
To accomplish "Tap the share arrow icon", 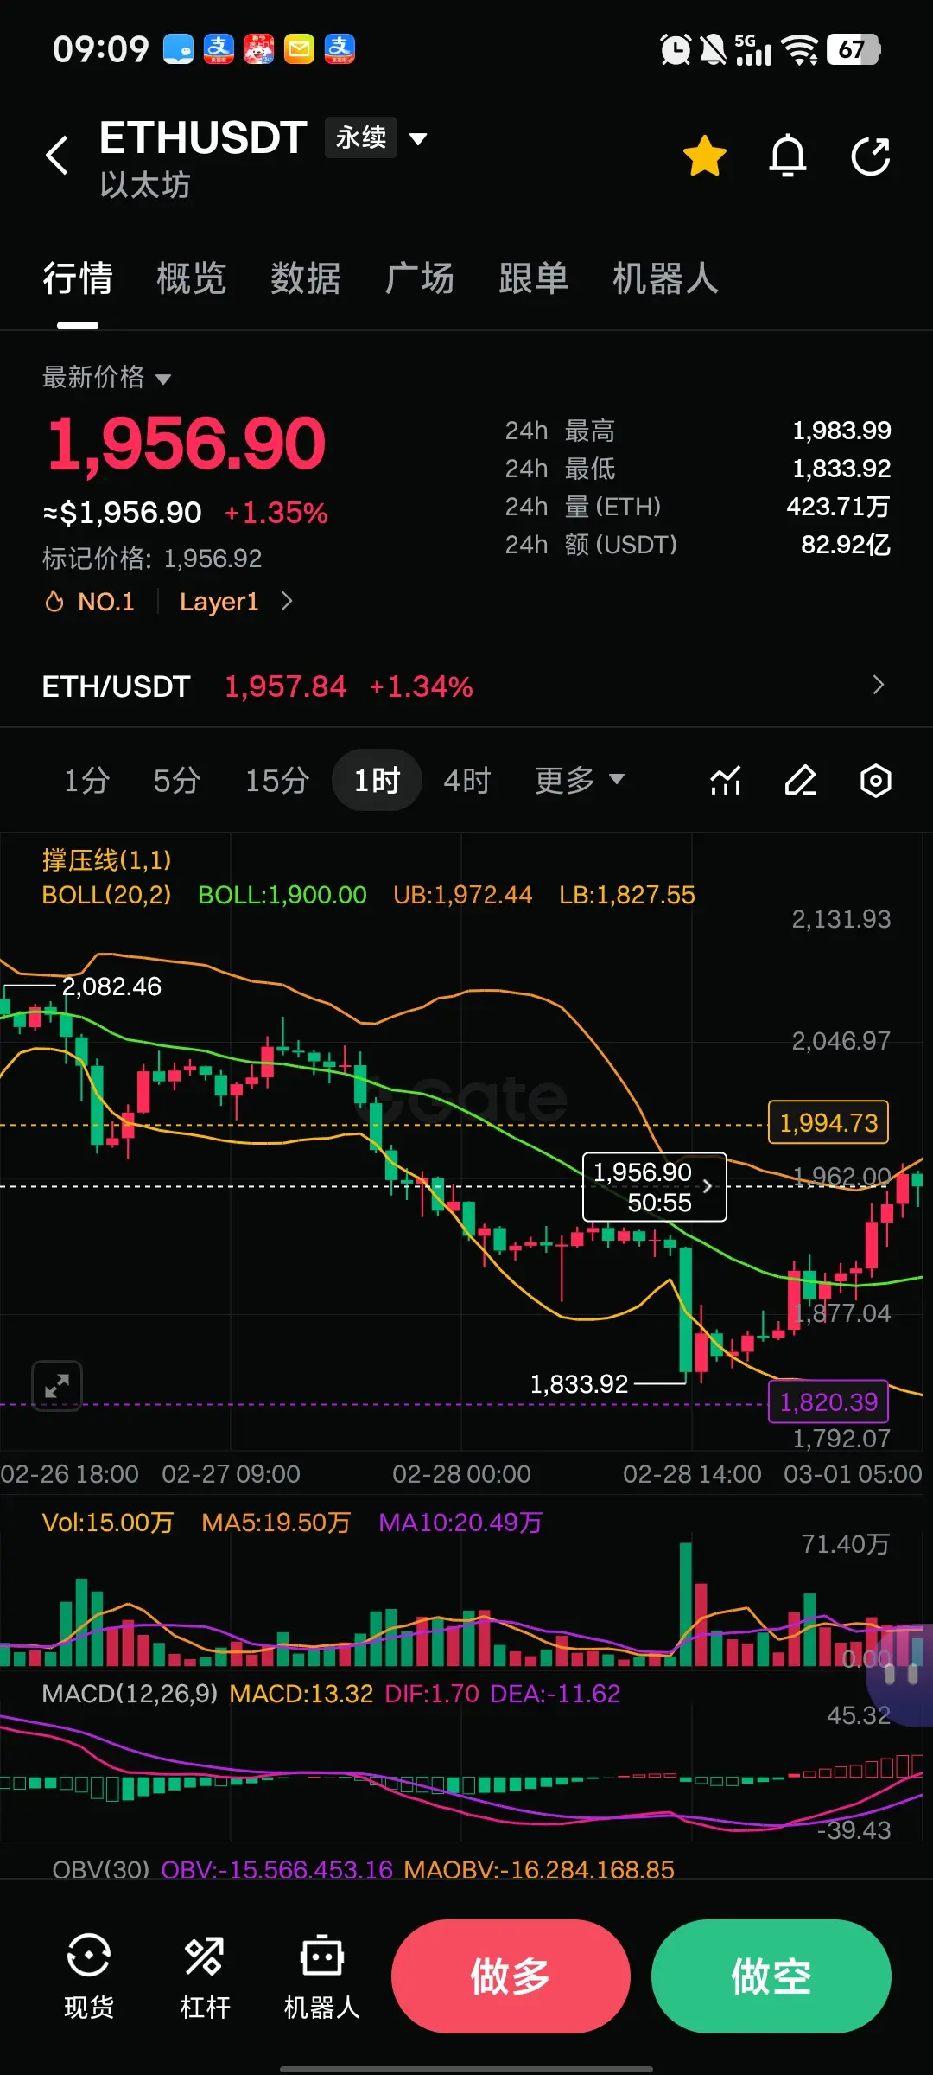I will pos(871,156).
